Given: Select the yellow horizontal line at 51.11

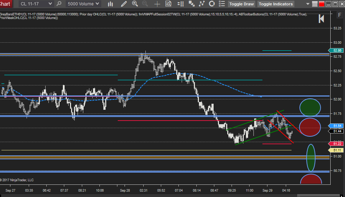Looking at the screenshot, I should click(x=146, y=150).
